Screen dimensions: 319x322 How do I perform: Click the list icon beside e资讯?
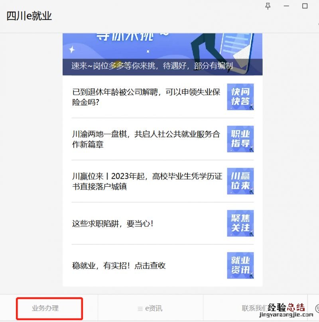point(140,308)
